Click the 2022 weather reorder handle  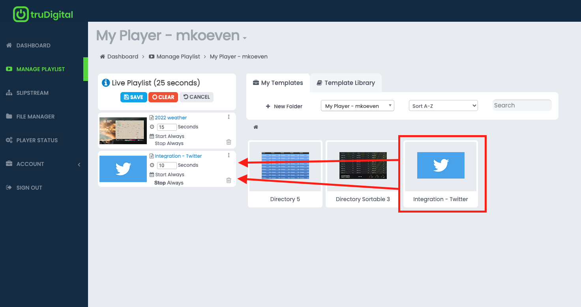pos(229,117)
